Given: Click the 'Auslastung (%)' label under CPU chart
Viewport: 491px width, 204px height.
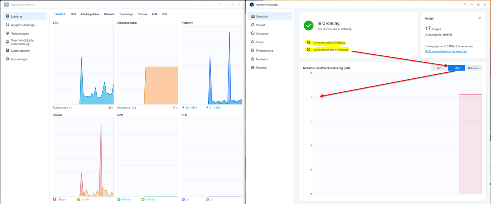Looking at the screenshot, I should (62, 108).
